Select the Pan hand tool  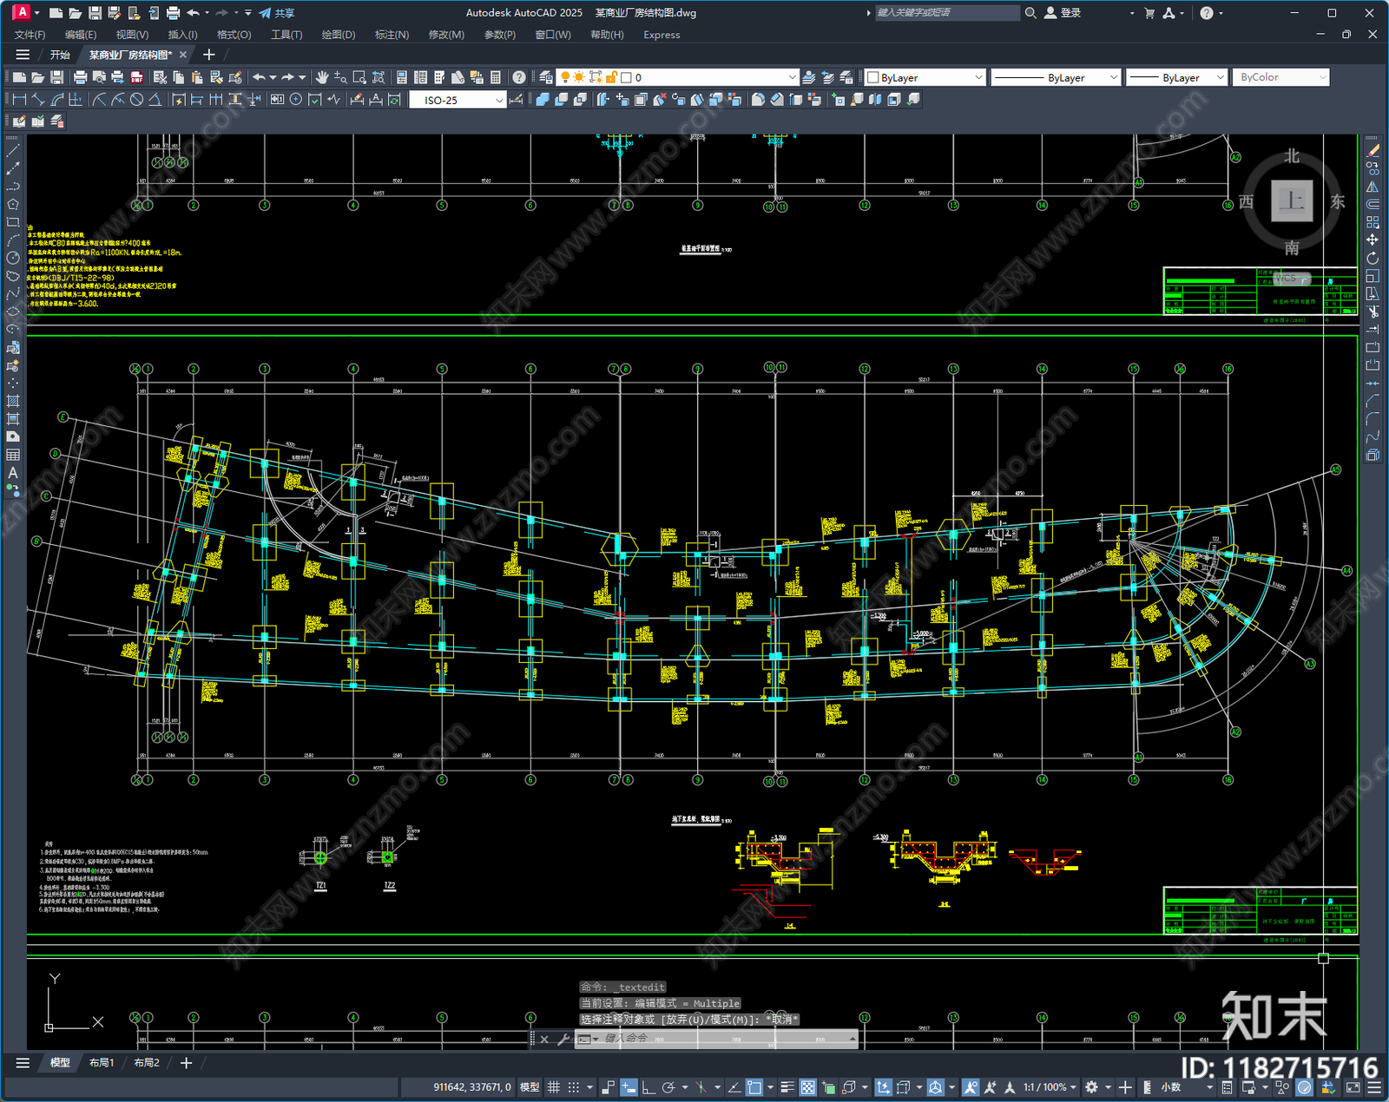point(322,77)
